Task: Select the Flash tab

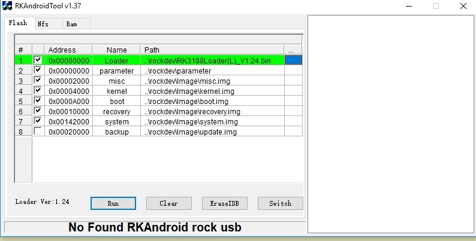Action: pos(19,23)
